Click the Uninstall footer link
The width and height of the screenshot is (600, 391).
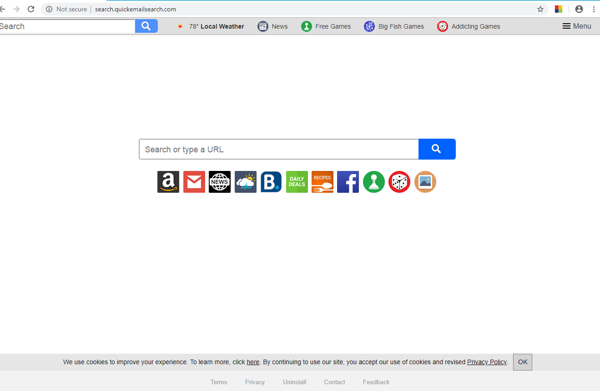pos(295,382)
